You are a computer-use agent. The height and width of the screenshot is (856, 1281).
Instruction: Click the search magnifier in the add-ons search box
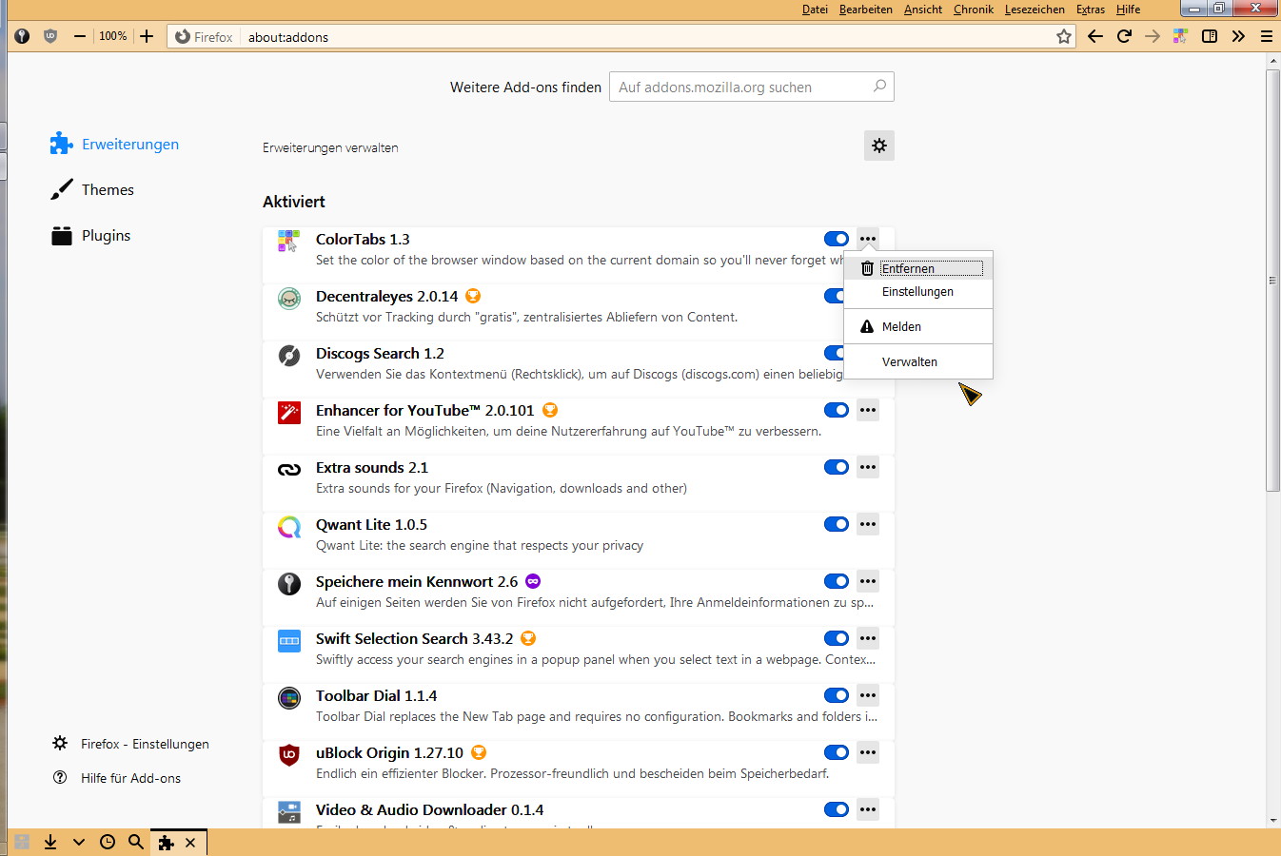(x=879, y=86)
